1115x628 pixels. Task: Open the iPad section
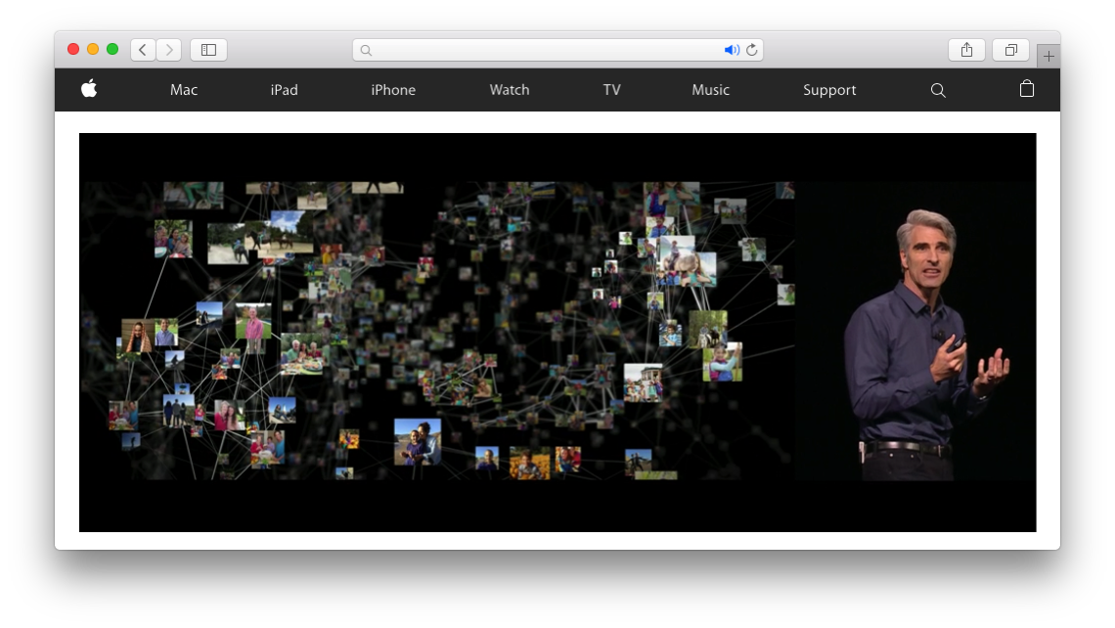(284, 90)
